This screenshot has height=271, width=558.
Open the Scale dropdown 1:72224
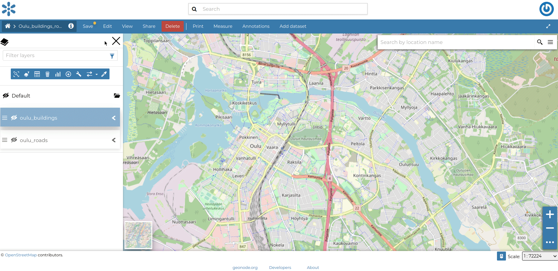[540, 256]
